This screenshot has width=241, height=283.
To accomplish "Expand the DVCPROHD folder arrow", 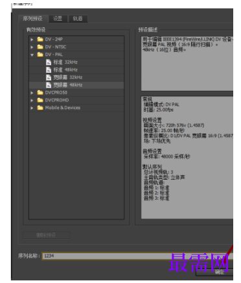I will (32, 101).
